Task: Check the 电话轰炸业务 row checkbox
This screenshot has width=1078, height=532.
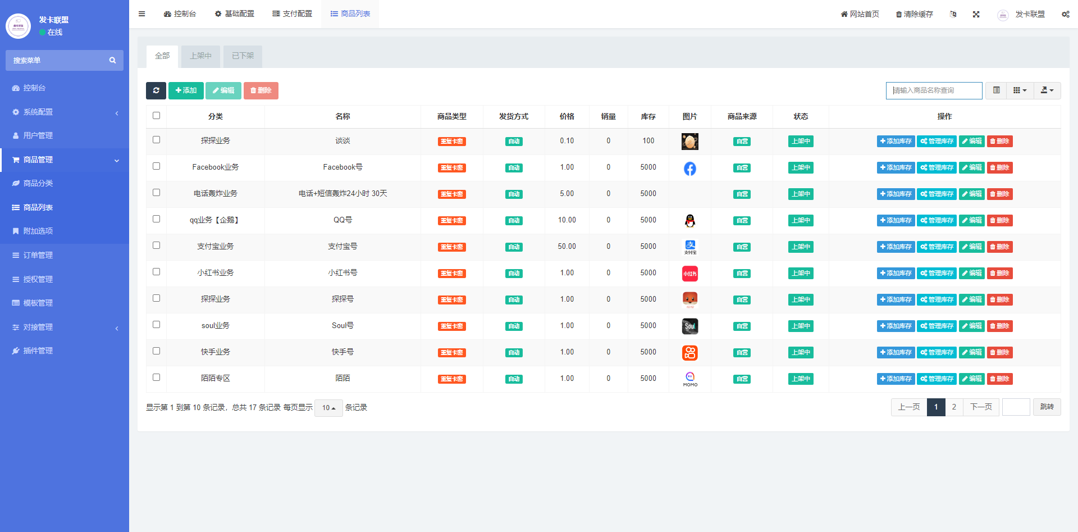Action: click(156, 193)
